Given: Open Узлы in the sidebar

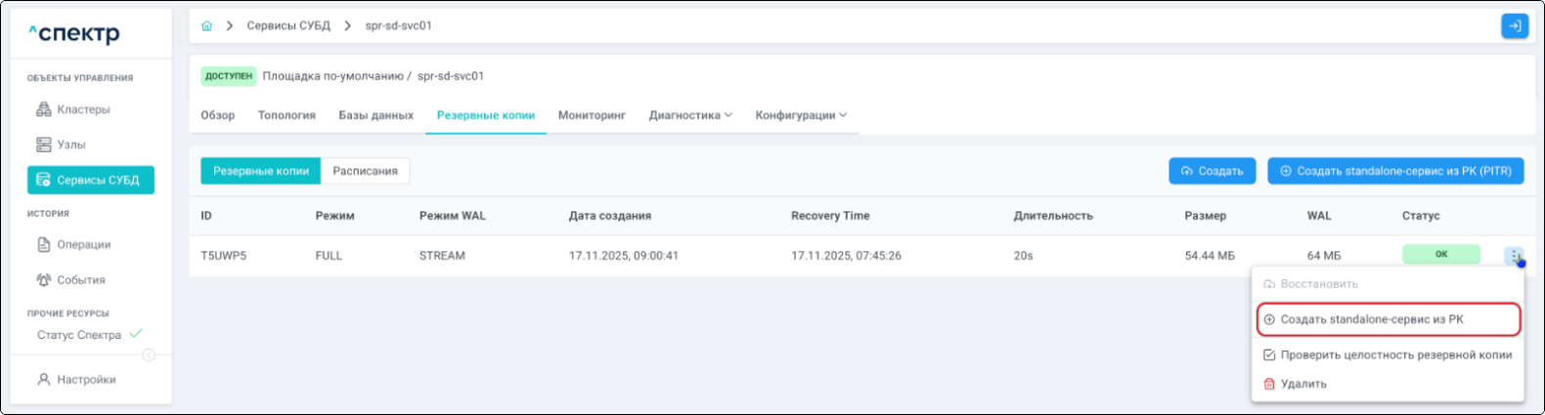Looking at the screenshot, I should tap(70, 145).
